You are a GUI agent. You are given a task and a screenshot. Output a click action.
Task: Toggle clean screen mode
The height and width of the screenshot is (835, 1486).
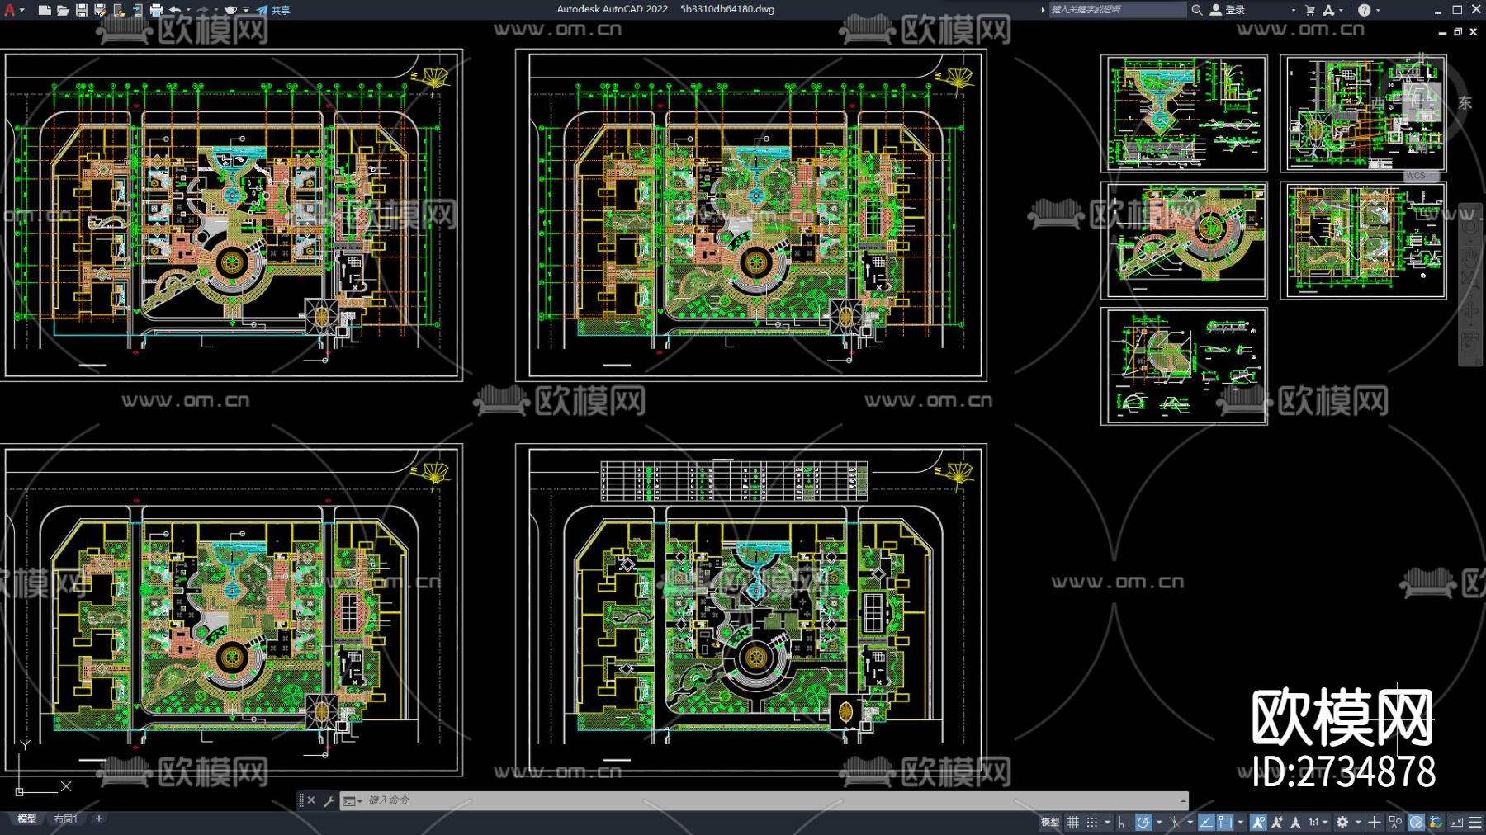[1456, 822]
